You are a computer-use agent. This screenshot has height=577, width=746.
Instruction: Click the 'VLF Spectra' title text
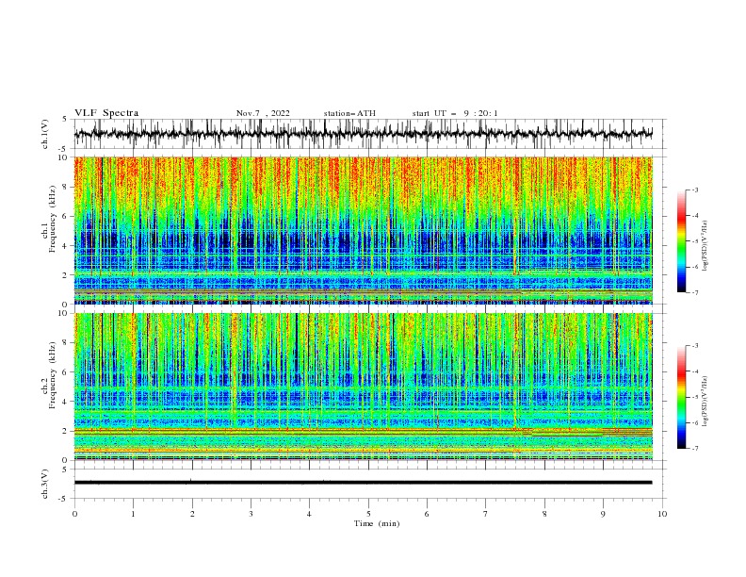coord(106,113)
